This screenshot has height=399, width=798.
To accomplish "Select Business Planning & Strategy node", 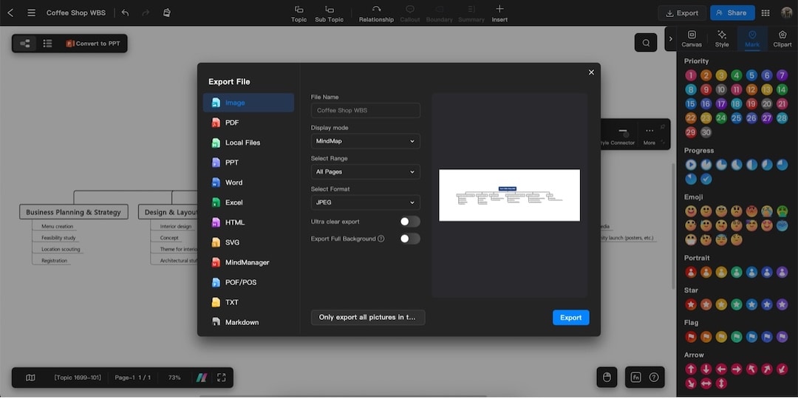I will 74,212.
